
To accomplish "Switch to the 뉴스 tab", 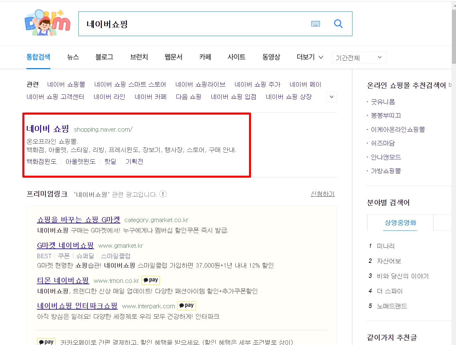I will pyautogui.click(x=73, y=57).
